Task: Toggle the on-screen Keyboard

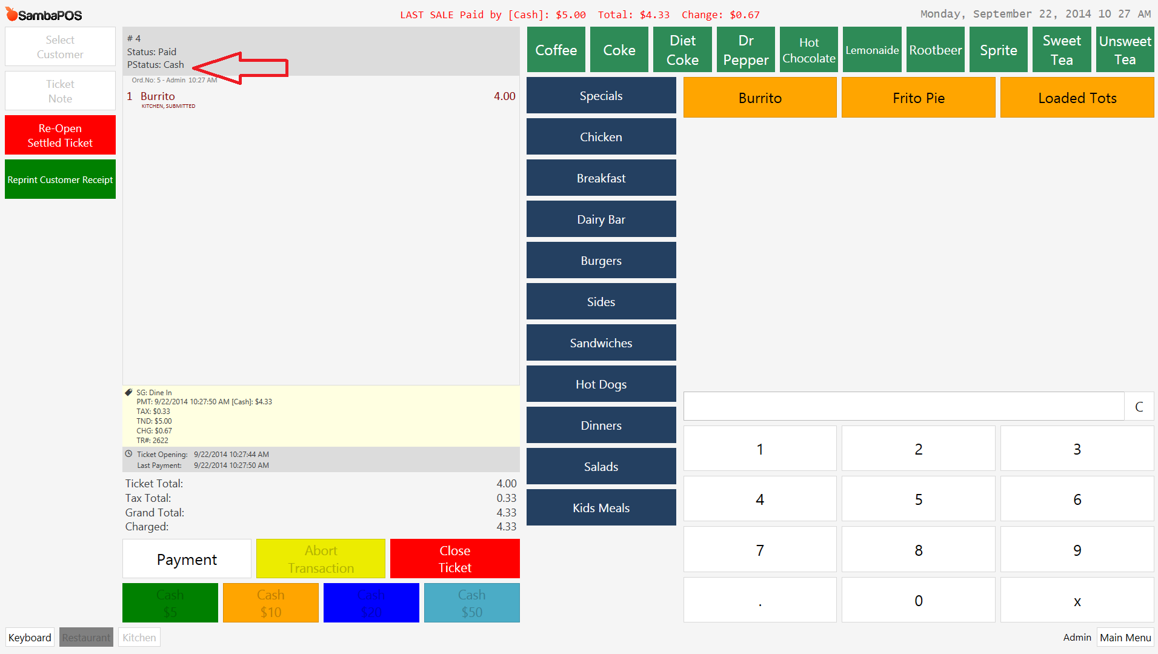Action: 30,638
